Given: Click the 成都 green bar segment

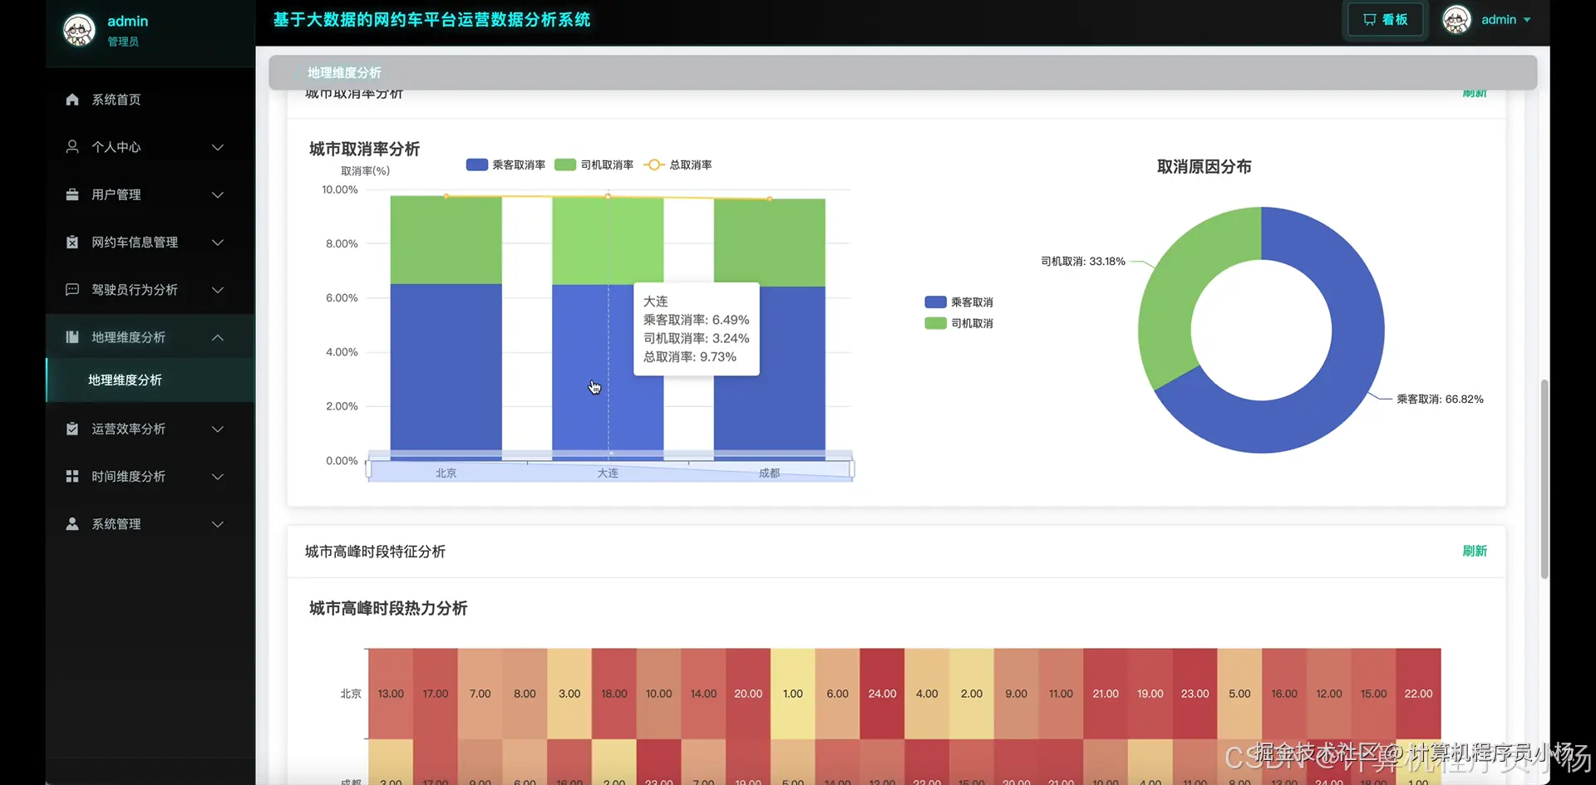Looking at the screenshot, I should click(x=770, y=243).
